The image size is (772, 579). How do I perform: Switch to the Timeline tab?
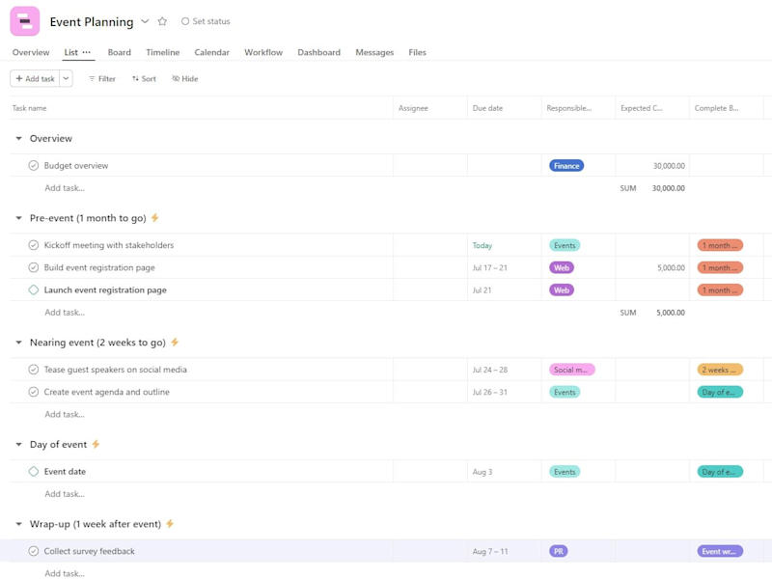[162, 52]
